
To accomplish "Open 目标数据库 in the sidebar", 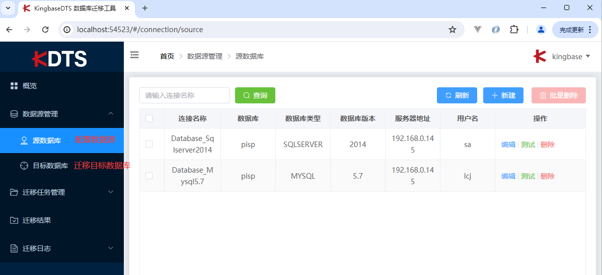I will point(50,166).
